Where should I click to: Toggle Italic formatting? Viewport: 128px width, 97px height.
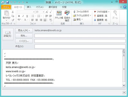(23, 16)
